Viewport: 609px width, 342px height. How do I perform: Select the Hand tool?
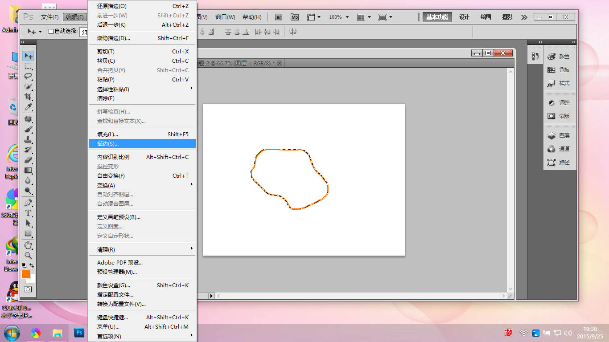[x=28, y=245]
